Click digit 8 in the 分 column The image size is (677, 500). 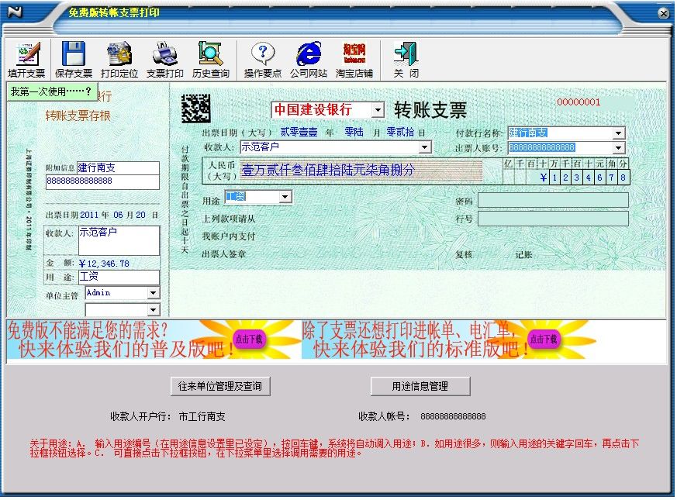click(x=623, y=178)
